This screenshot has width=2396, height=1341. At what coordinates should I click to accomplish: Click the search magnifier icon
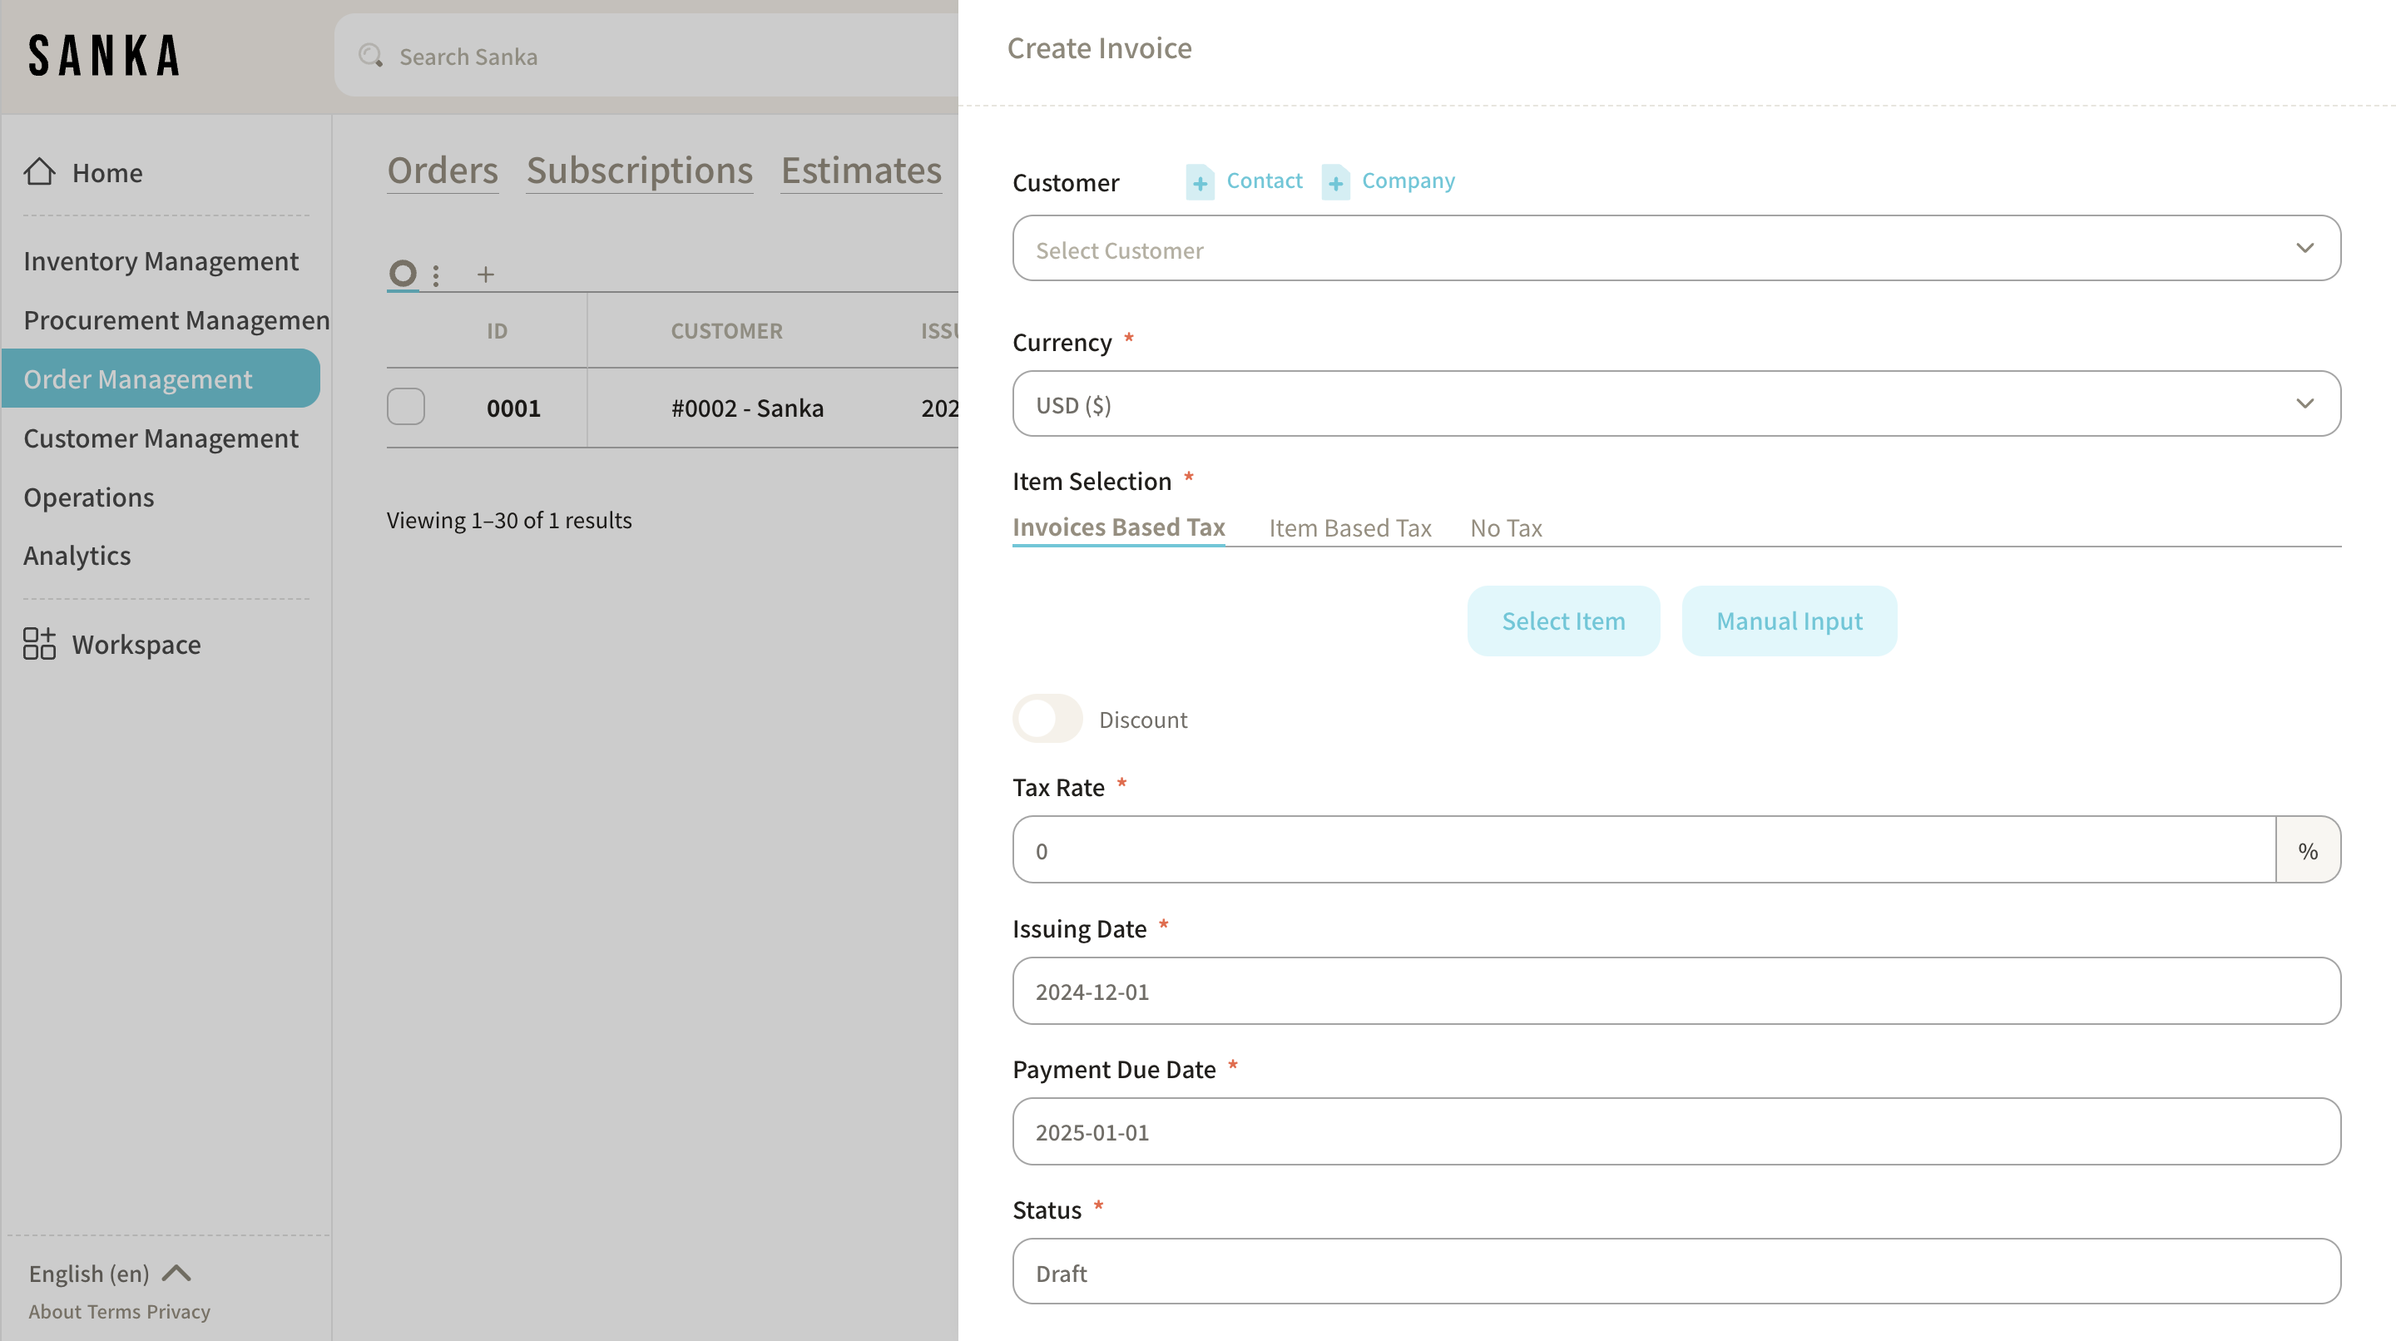pos(371,56)
